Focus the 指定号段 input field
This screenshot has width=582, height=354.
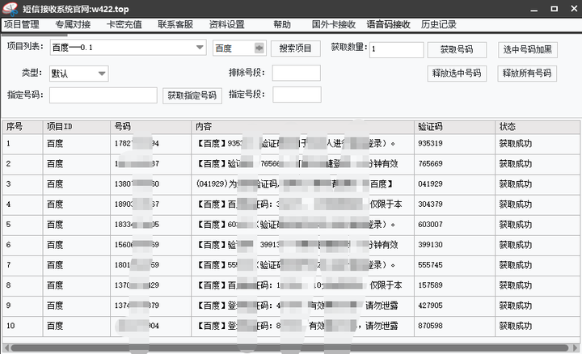[297, 95]
